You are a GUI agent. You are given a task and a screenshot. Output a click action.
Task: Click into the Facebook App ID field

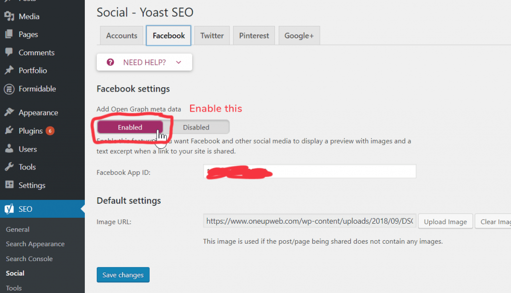click(x=309, y=171)
